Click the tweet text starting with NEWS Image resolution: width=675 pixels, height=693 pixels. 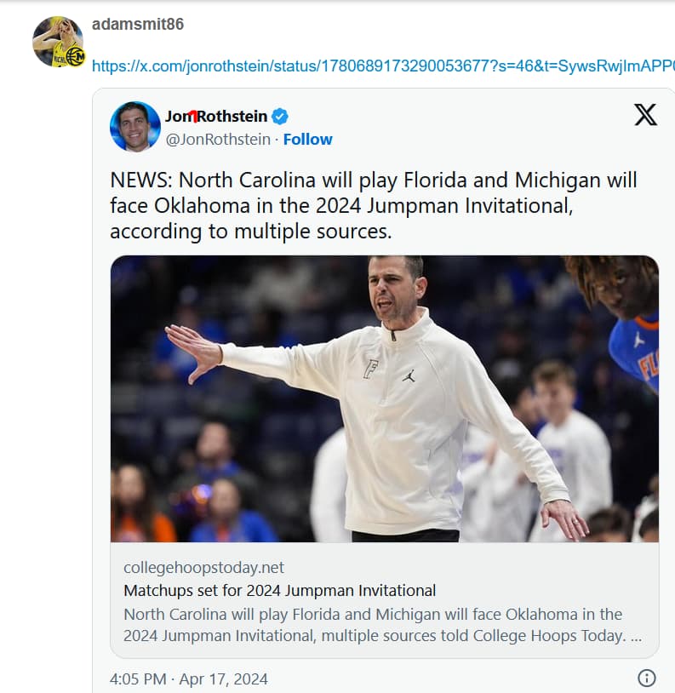pyautogui.click(x=374, y=205)
